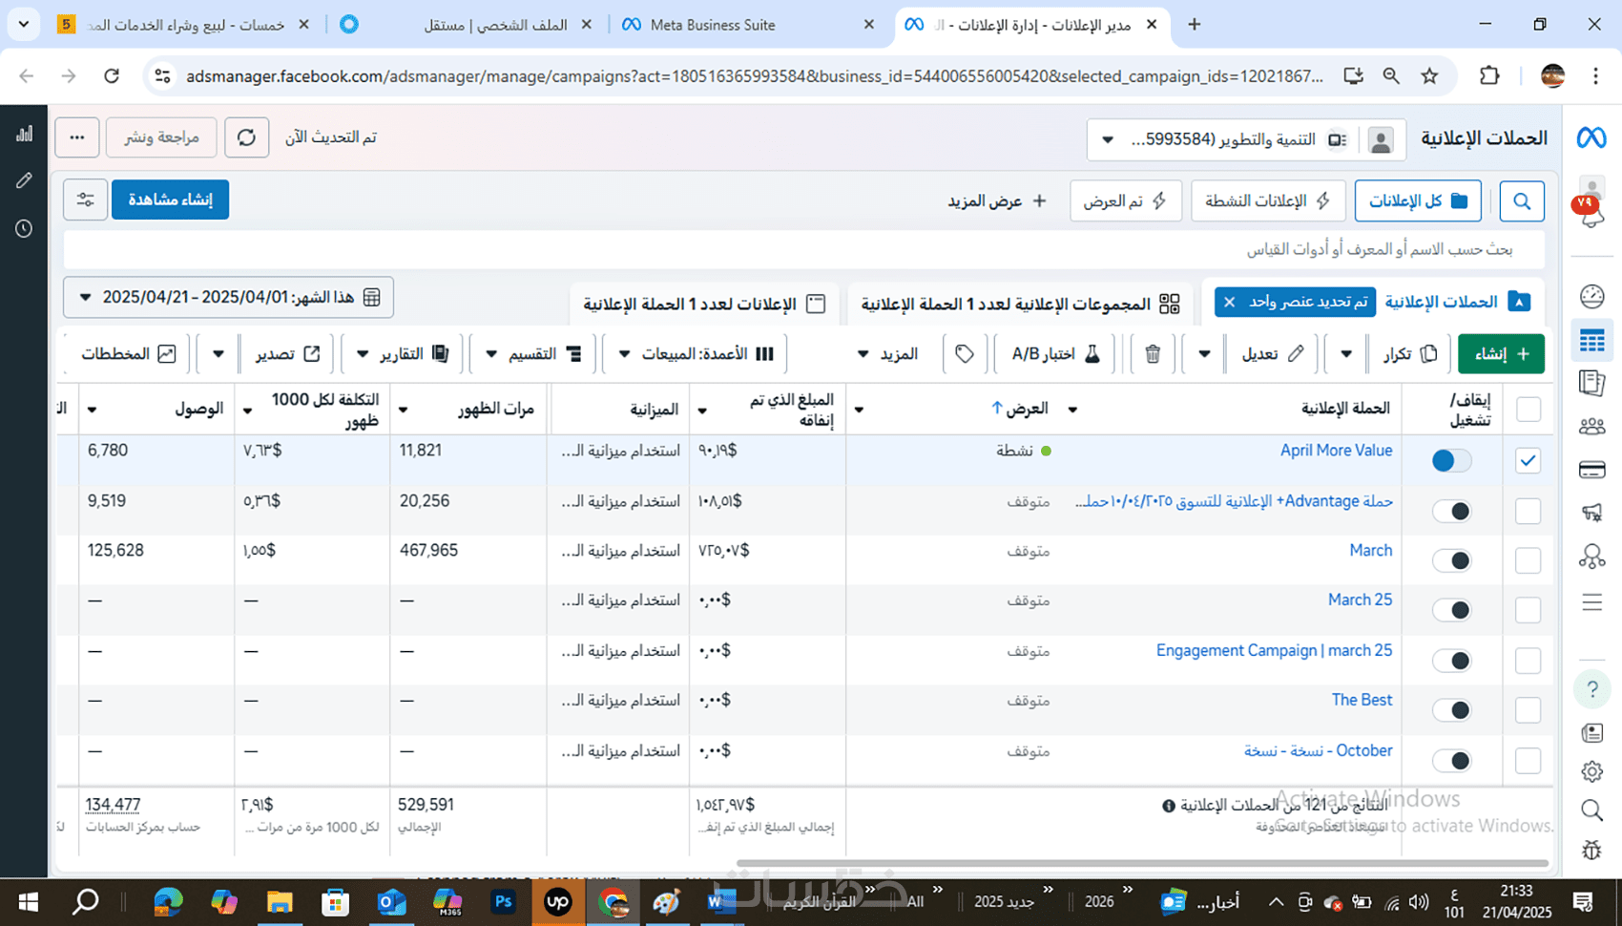1622x926 pixels.
Task: Open the breakdown (التقسيم) dropdown
Action: coord(534,354)
